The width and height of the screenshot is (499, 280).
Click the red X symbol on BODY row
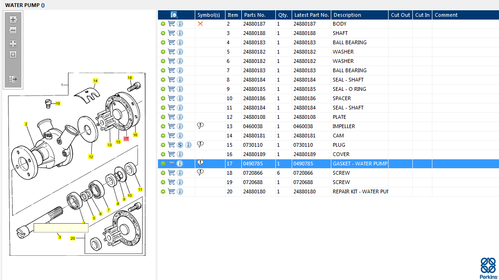pyautogui.click(x=200, y=24)
